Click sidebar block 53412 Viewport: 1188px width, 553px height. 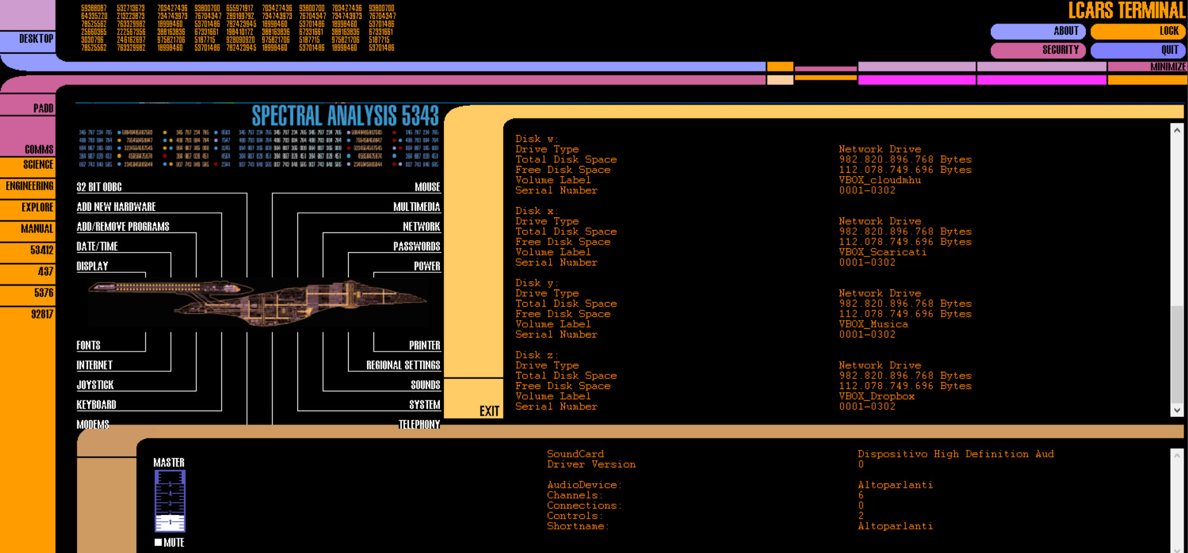(x=27, y=252)
